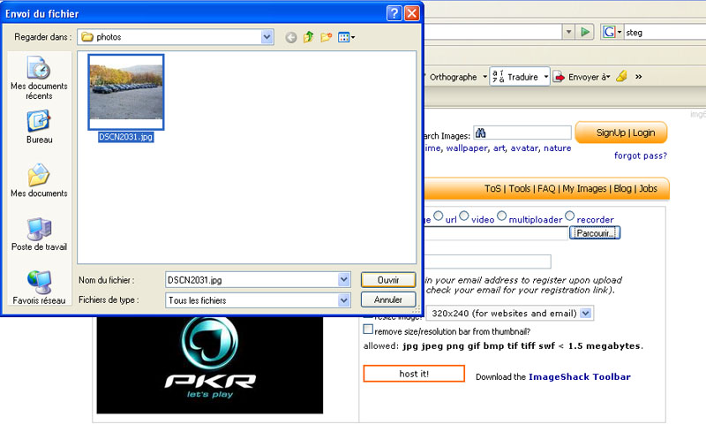Expand the Nom du fichier dropdown arrow

[343, 280]
